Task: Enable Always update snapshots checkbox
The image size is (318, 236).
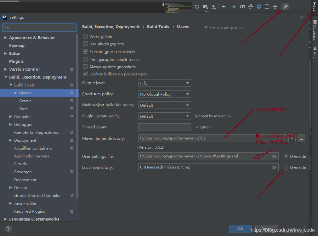Action: tap(85, 67)
